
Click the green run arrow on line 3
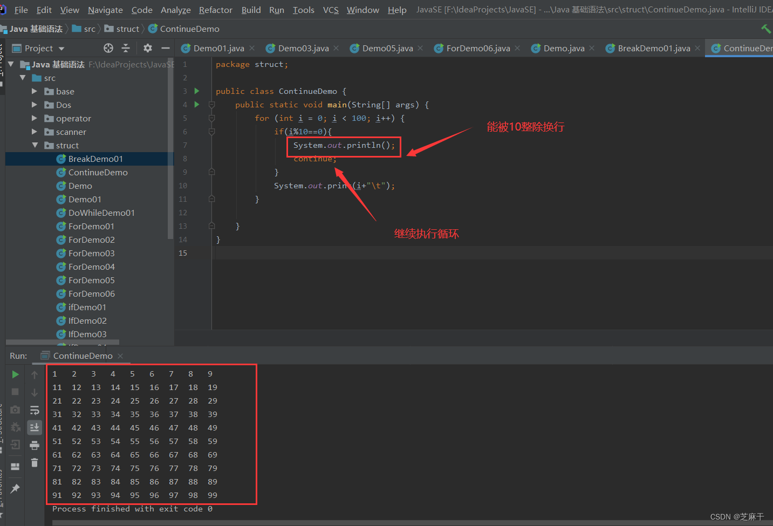[196, 91]
